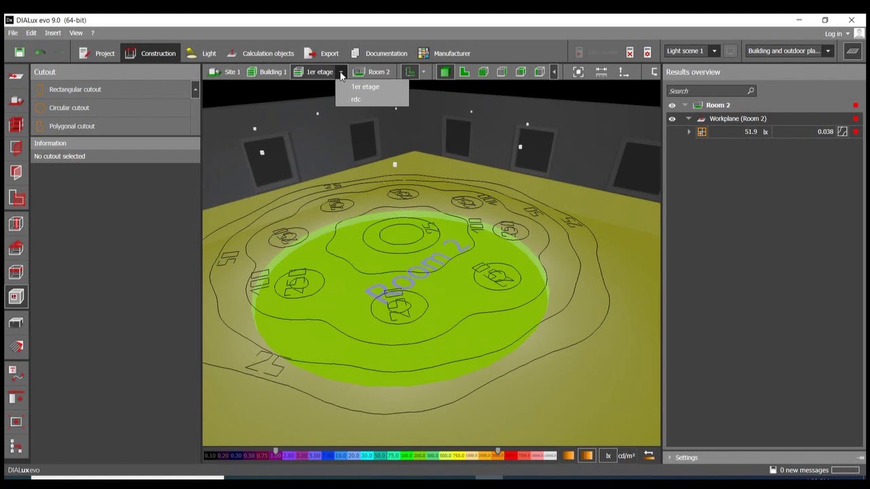Select the right side view cube icon
The height and width of the screenshot is (489, 870).
[x=521, y=72]
